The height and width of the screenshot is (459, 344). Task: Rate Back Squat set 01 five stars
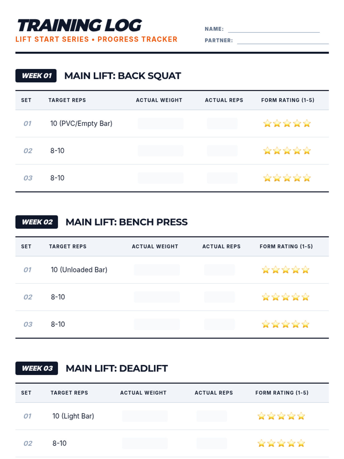point(307,124)
